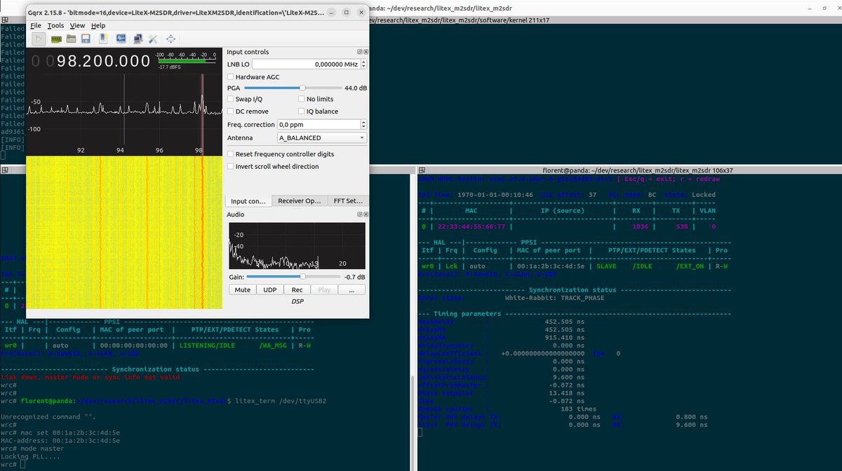Switch to the Input controls tab
Image resolution: width=842 pixels, height=471 pixels.
tap(248, 201)
